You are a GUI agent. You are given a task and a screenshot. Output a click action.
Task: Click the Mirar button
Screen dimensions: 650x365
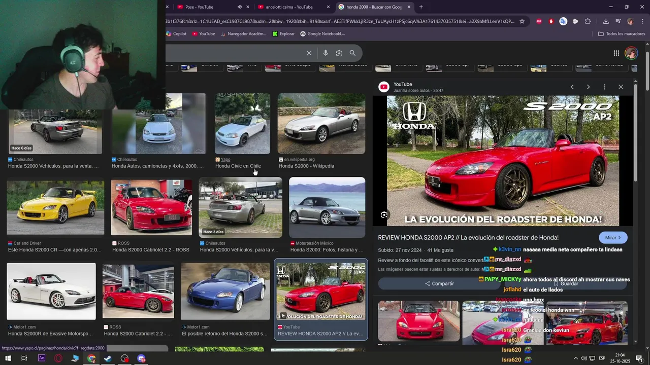(x=613, y=238)
